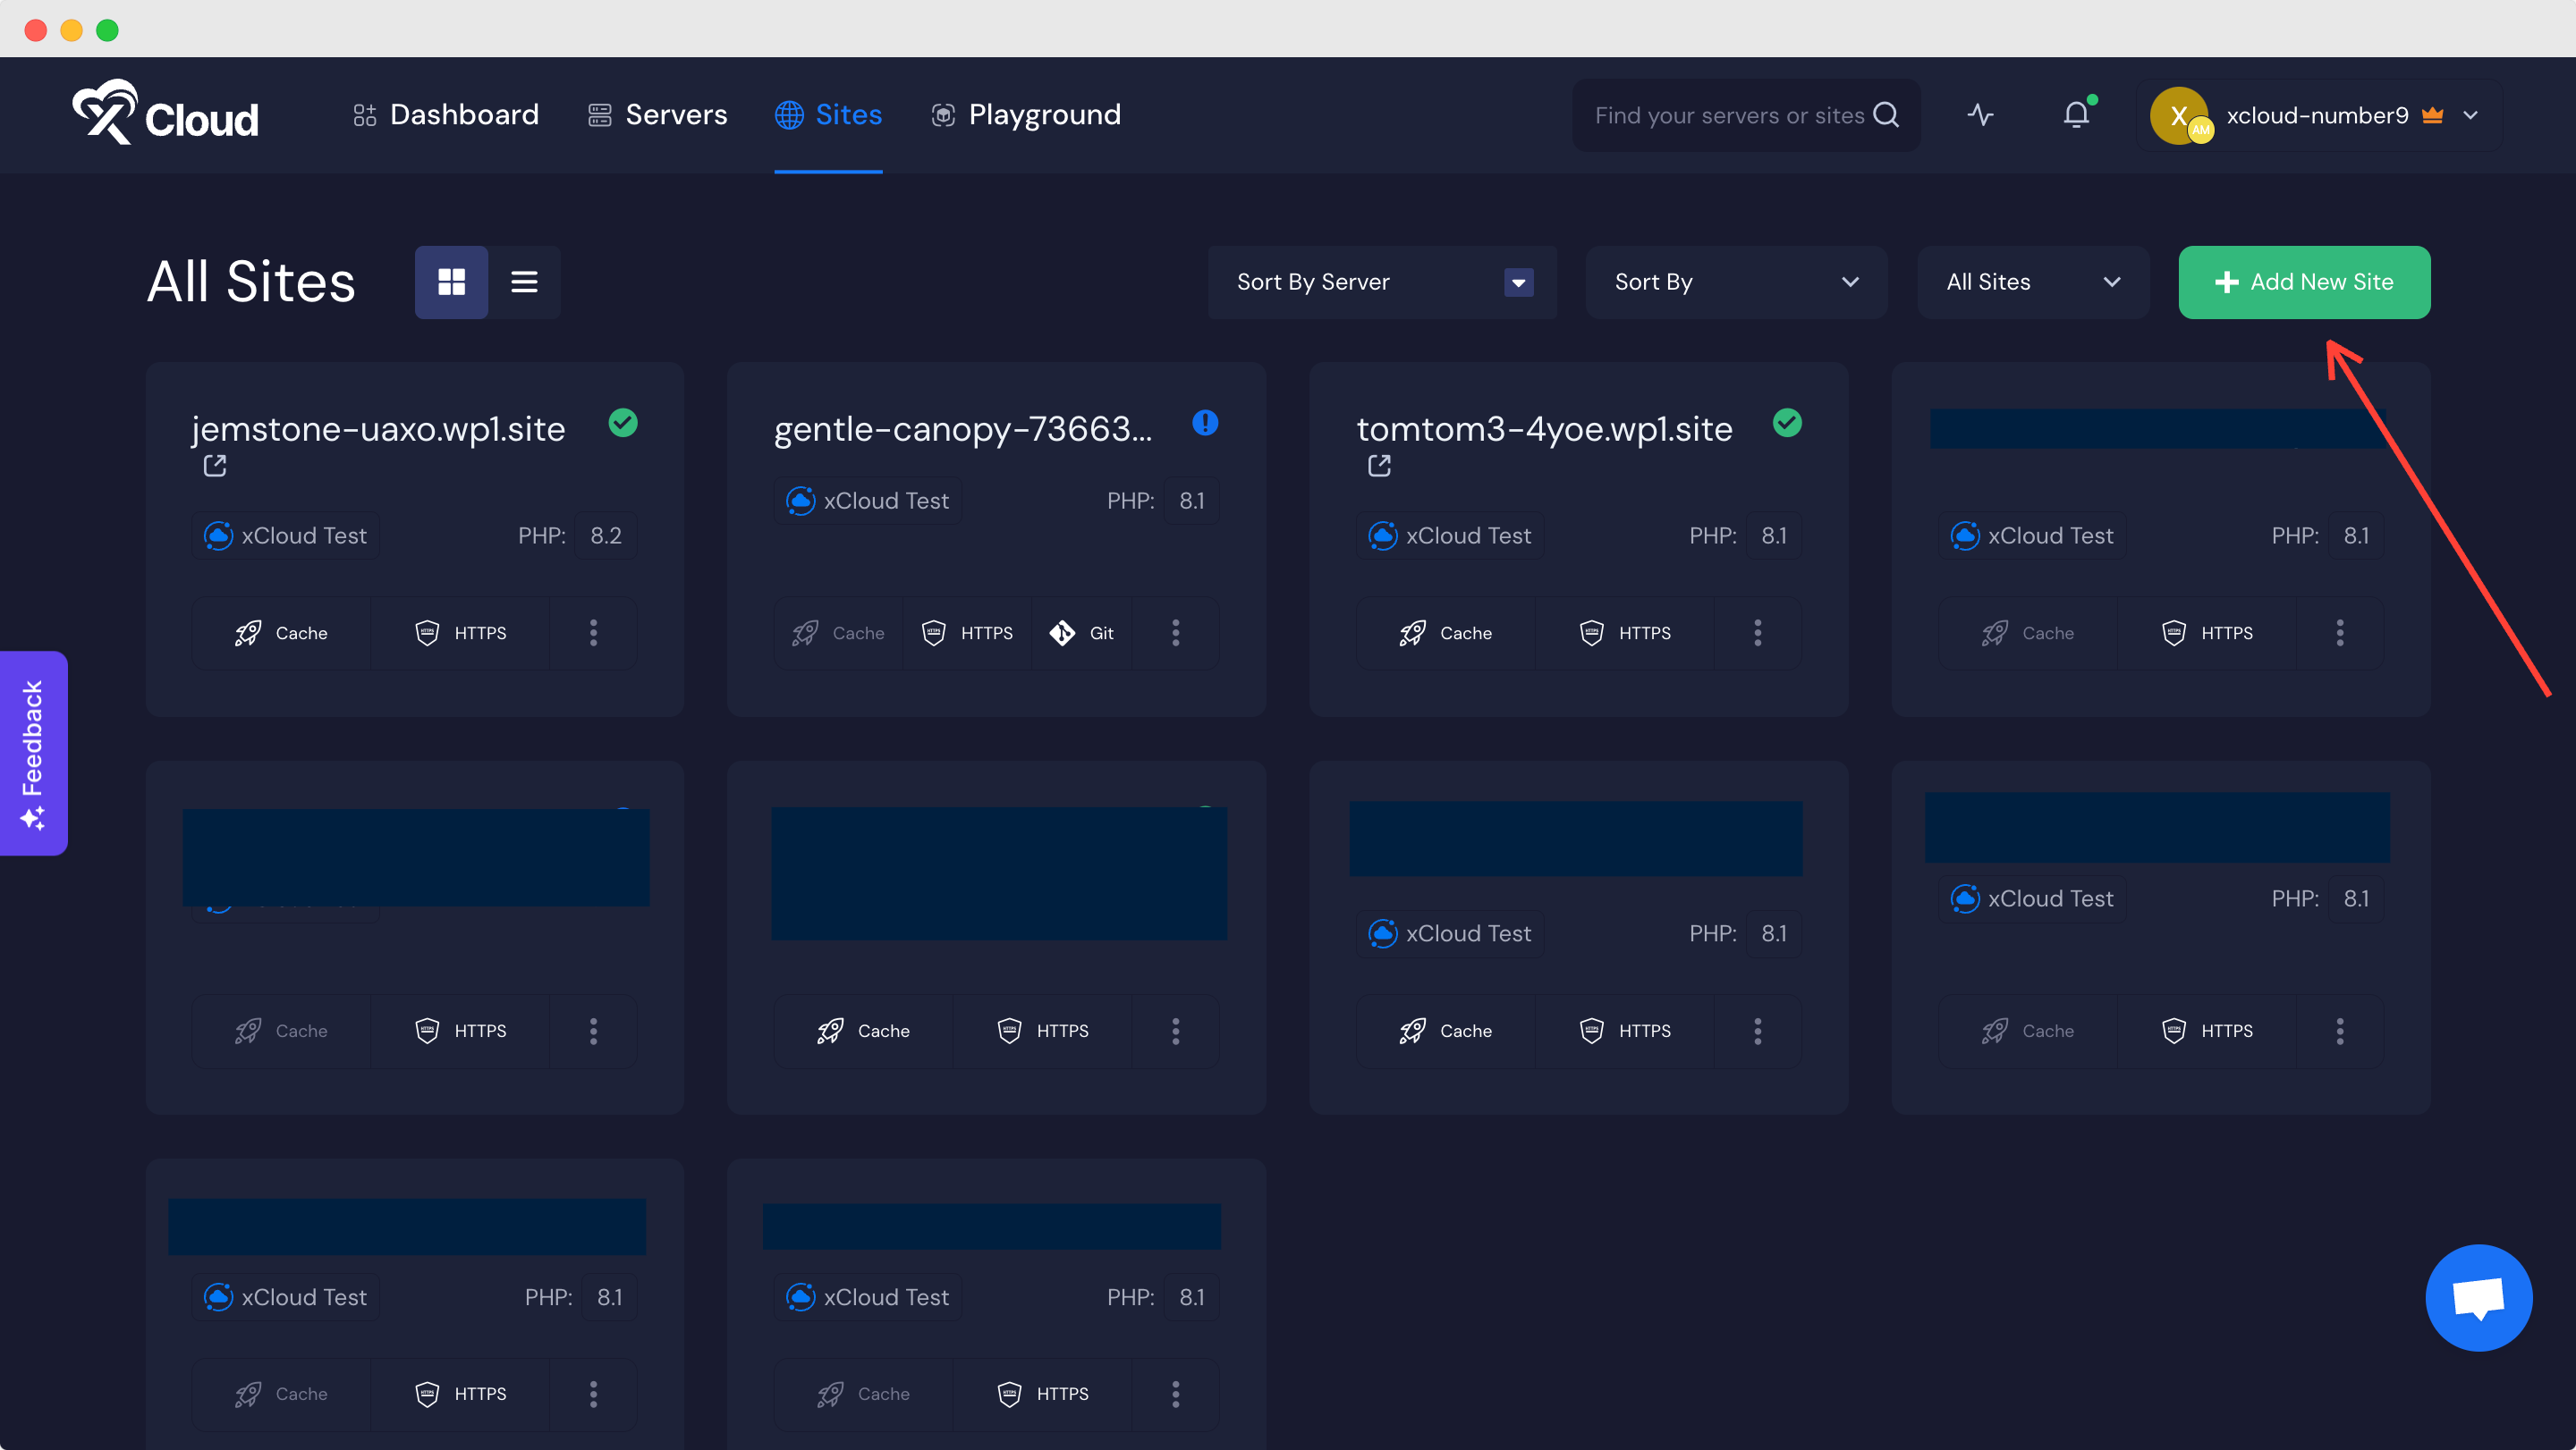Click the Add New Site button
The image size is (2576, 1450).
[2304, 282]
